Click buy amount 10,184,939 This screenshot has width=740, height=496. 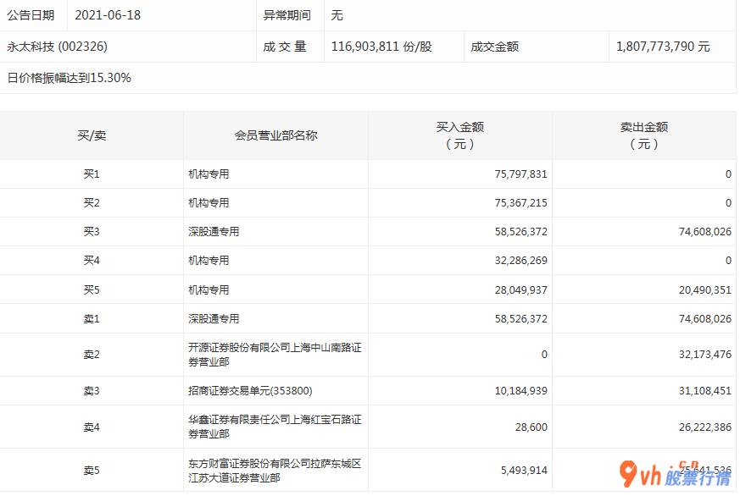point(521,390)
